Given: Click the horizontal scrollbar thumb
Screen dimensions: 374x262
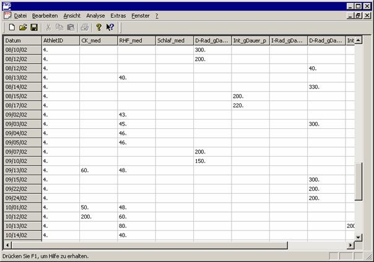Looking at the screenshot, I should tap(149, 245).
